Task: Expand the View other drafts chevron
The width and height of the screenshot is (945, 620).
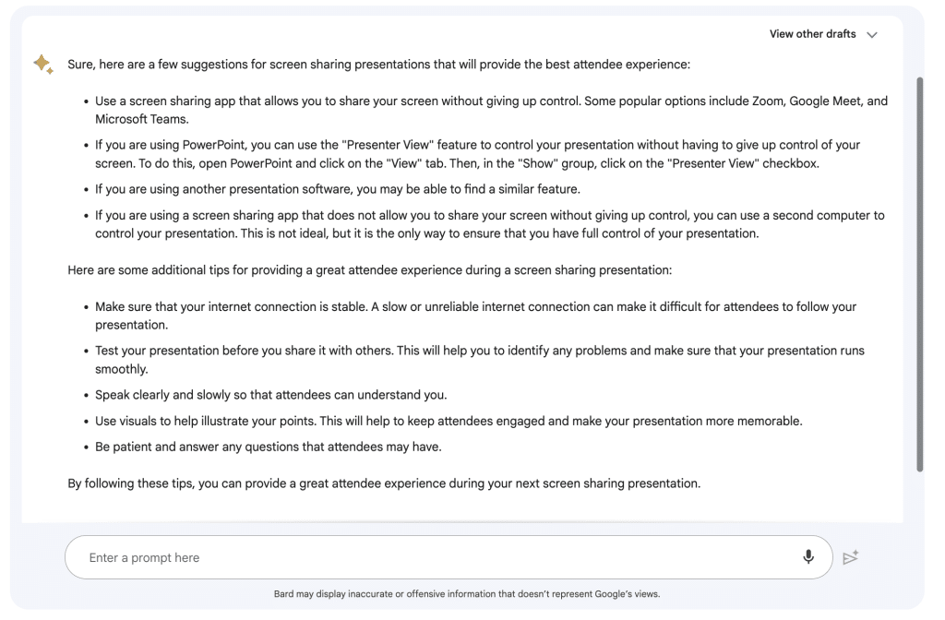Action: coord(872,34)
